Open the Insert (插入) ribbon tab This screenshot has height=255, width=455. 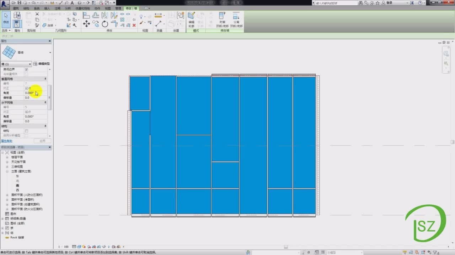pyautogui.click(x=47, y=8)
